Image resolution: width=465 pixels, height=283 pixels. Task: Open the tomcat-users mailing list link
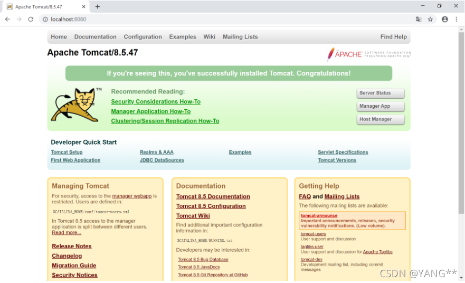click(313, 234)
